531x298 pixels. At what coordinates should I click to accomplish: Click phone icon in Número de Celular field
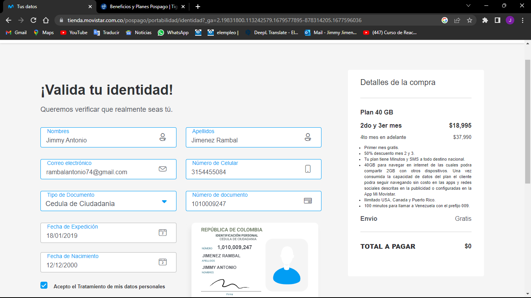point(308,169)
